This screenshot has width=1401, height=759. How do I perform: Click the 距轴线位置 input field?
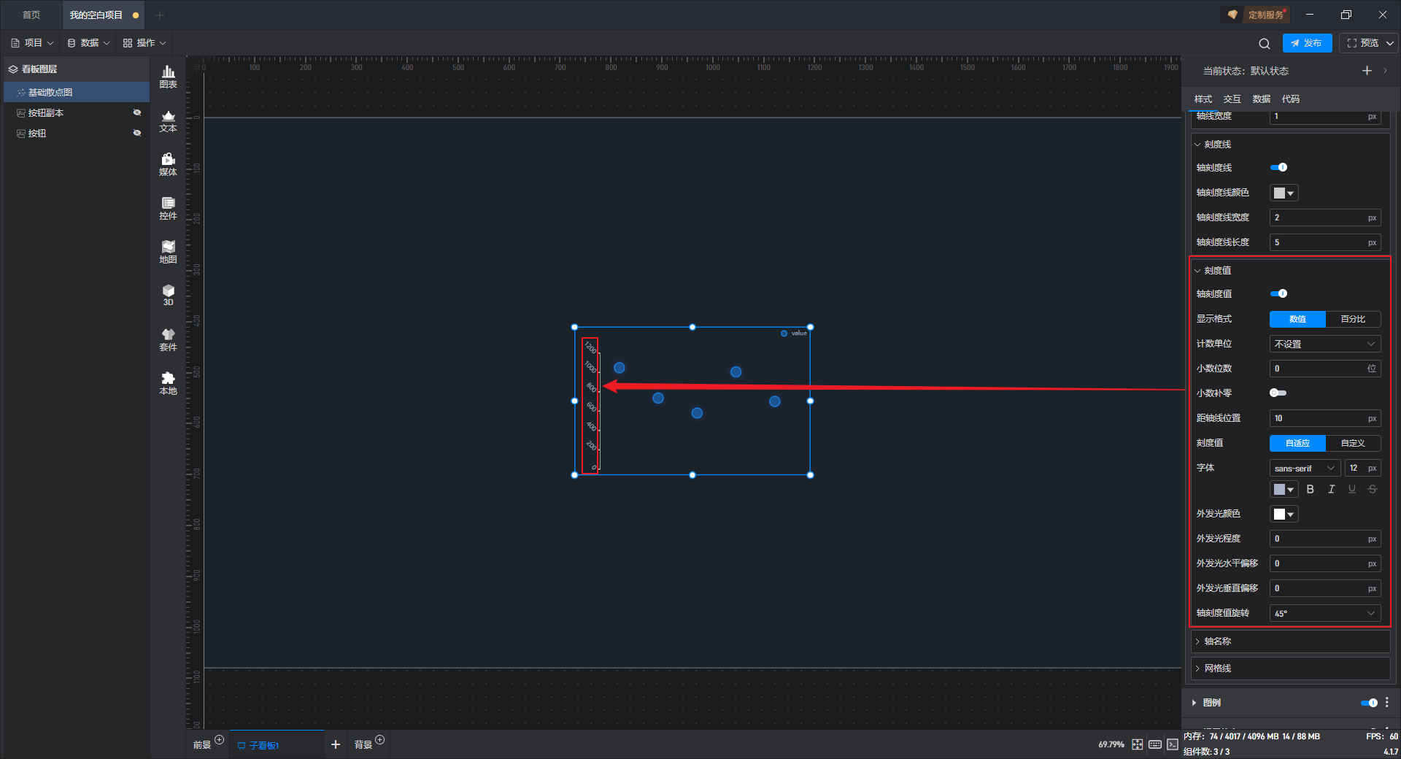pos(1325,418)
